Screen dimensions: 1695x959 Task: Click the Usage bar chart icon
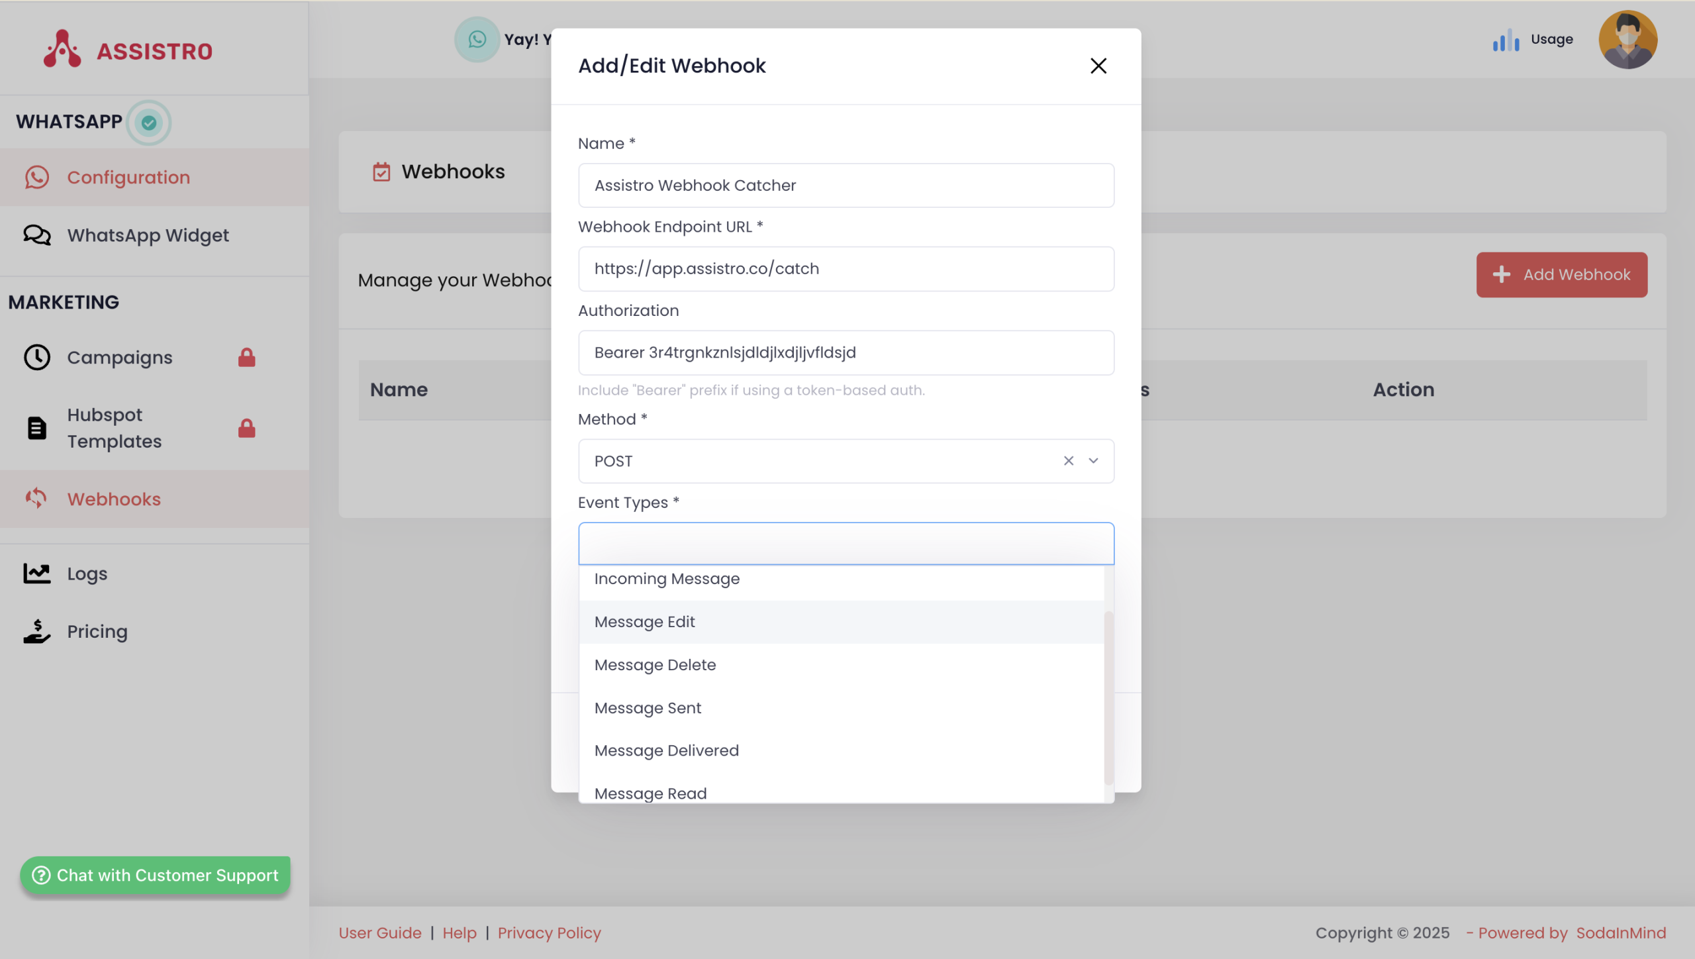click(1506, 40)
